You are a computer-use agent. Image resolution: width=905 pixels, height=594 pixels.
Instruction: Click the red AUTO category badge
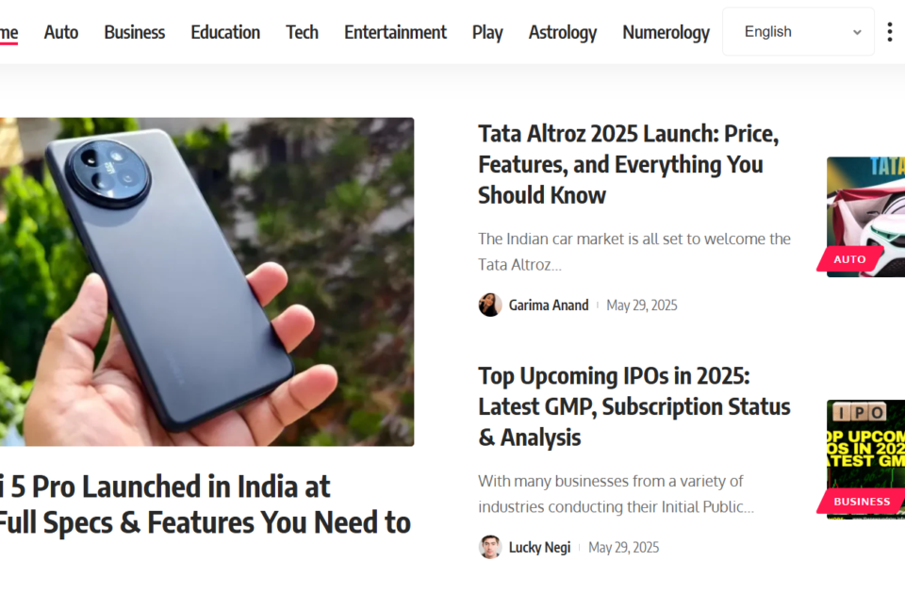pos(849,258)
